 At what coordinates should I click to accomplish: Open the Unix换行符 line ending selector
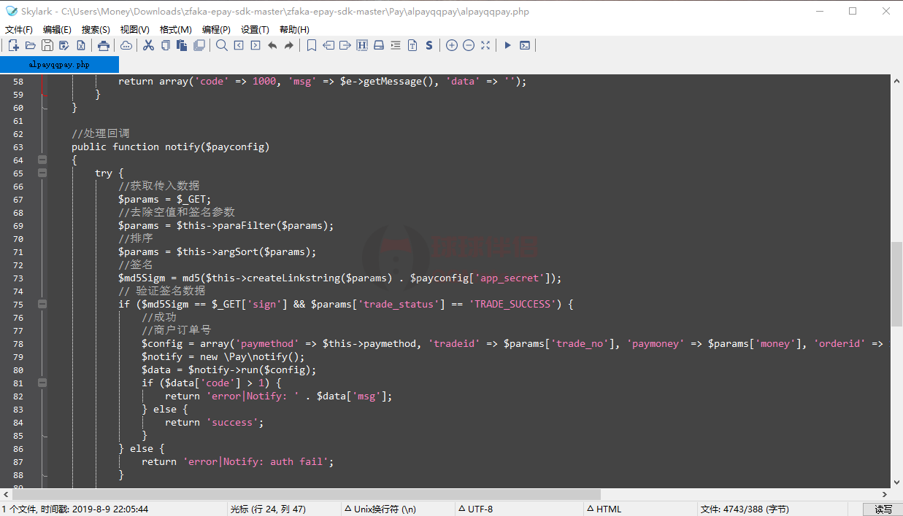point(385,509)
